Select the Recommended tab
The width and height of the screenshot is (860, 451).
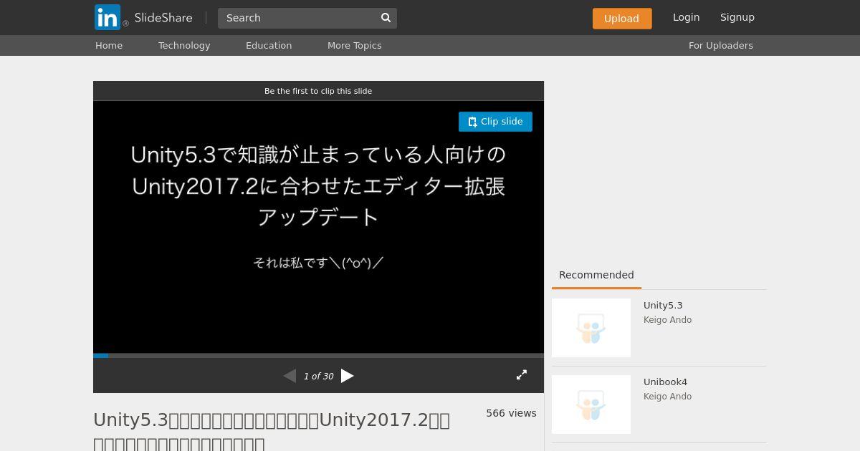(x=596, y=276)
